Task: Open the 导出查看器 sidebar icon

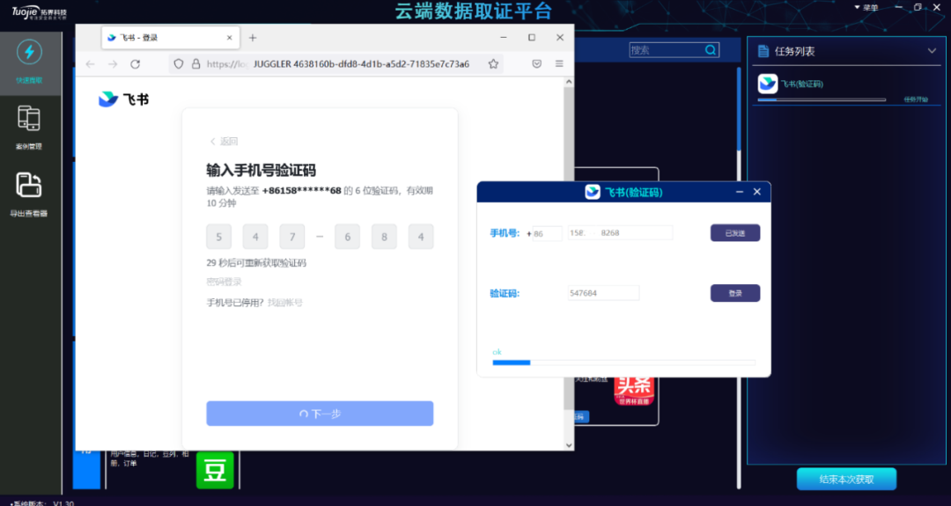Action: (28, 185)
